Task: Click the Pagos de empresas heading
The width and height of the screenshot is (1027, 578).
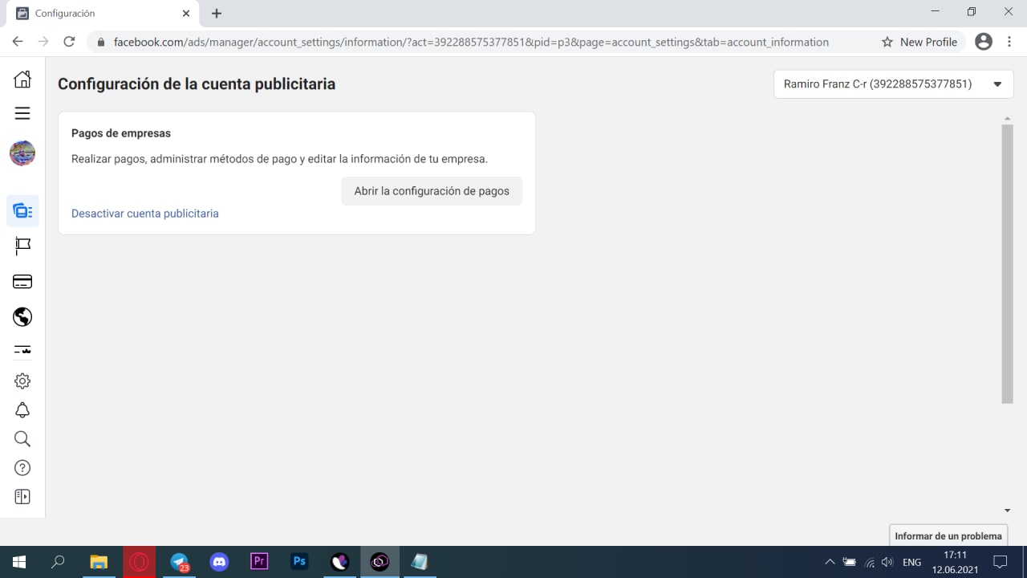Action: coord(121,133)
